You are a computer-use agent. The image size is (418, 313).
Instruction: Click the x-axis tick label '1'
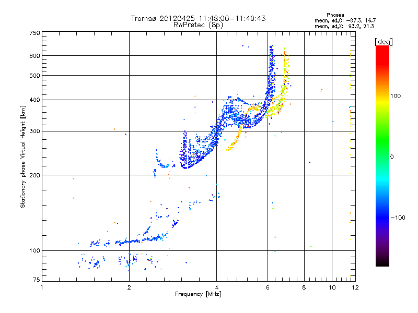point(42,287)
